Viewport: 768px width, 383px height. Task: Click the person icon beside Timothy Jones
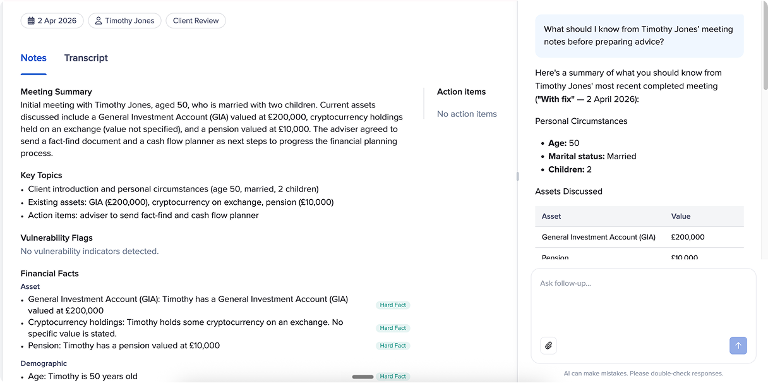pos(99,21)
